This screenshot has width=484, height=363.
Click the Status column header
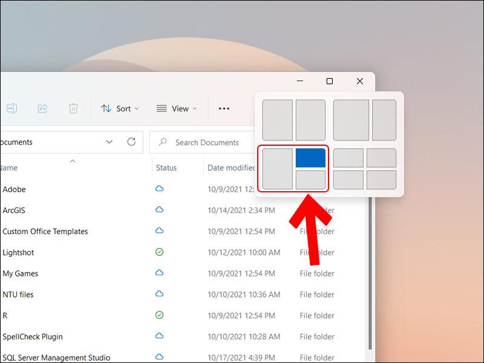[x=166, y=168]
